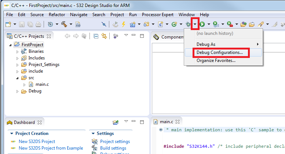Open Project settings link in Dashboard

(x=115, y=142)
